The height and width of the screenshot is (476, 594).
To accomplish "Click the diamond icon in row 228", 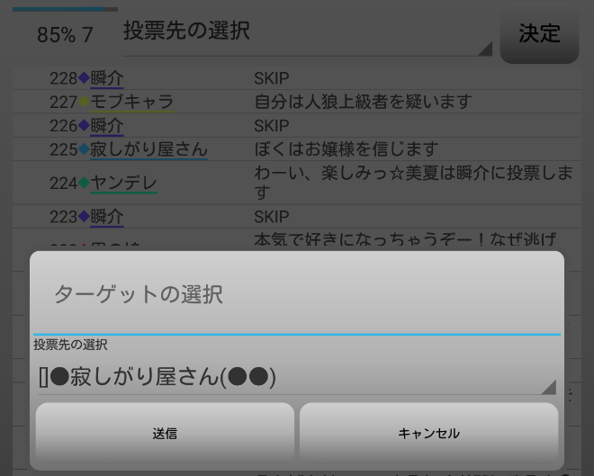I will [x=85, y=78].
